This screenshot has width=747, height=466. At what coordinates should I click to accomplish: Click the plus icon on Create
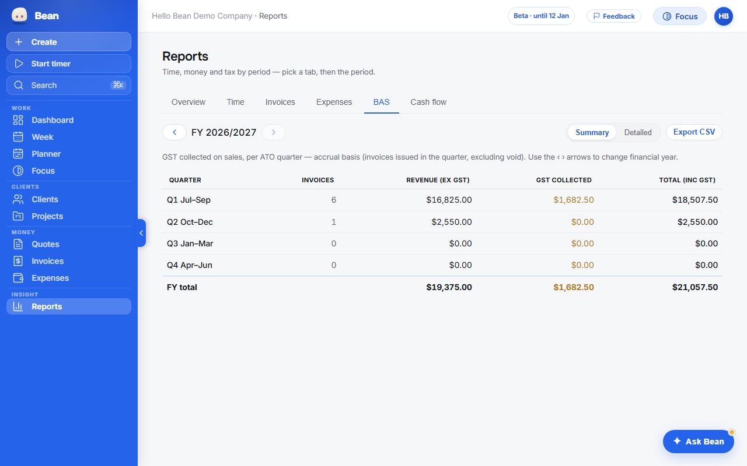19,42
